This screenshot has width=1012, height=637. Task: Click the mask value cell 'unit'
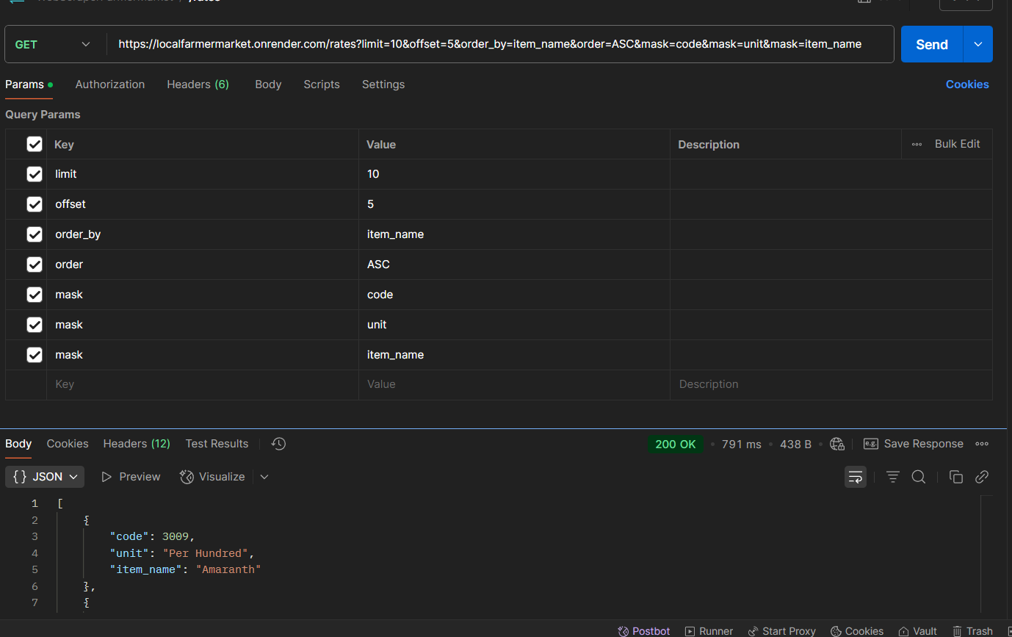pyautogui.click(x=514, y=325)
